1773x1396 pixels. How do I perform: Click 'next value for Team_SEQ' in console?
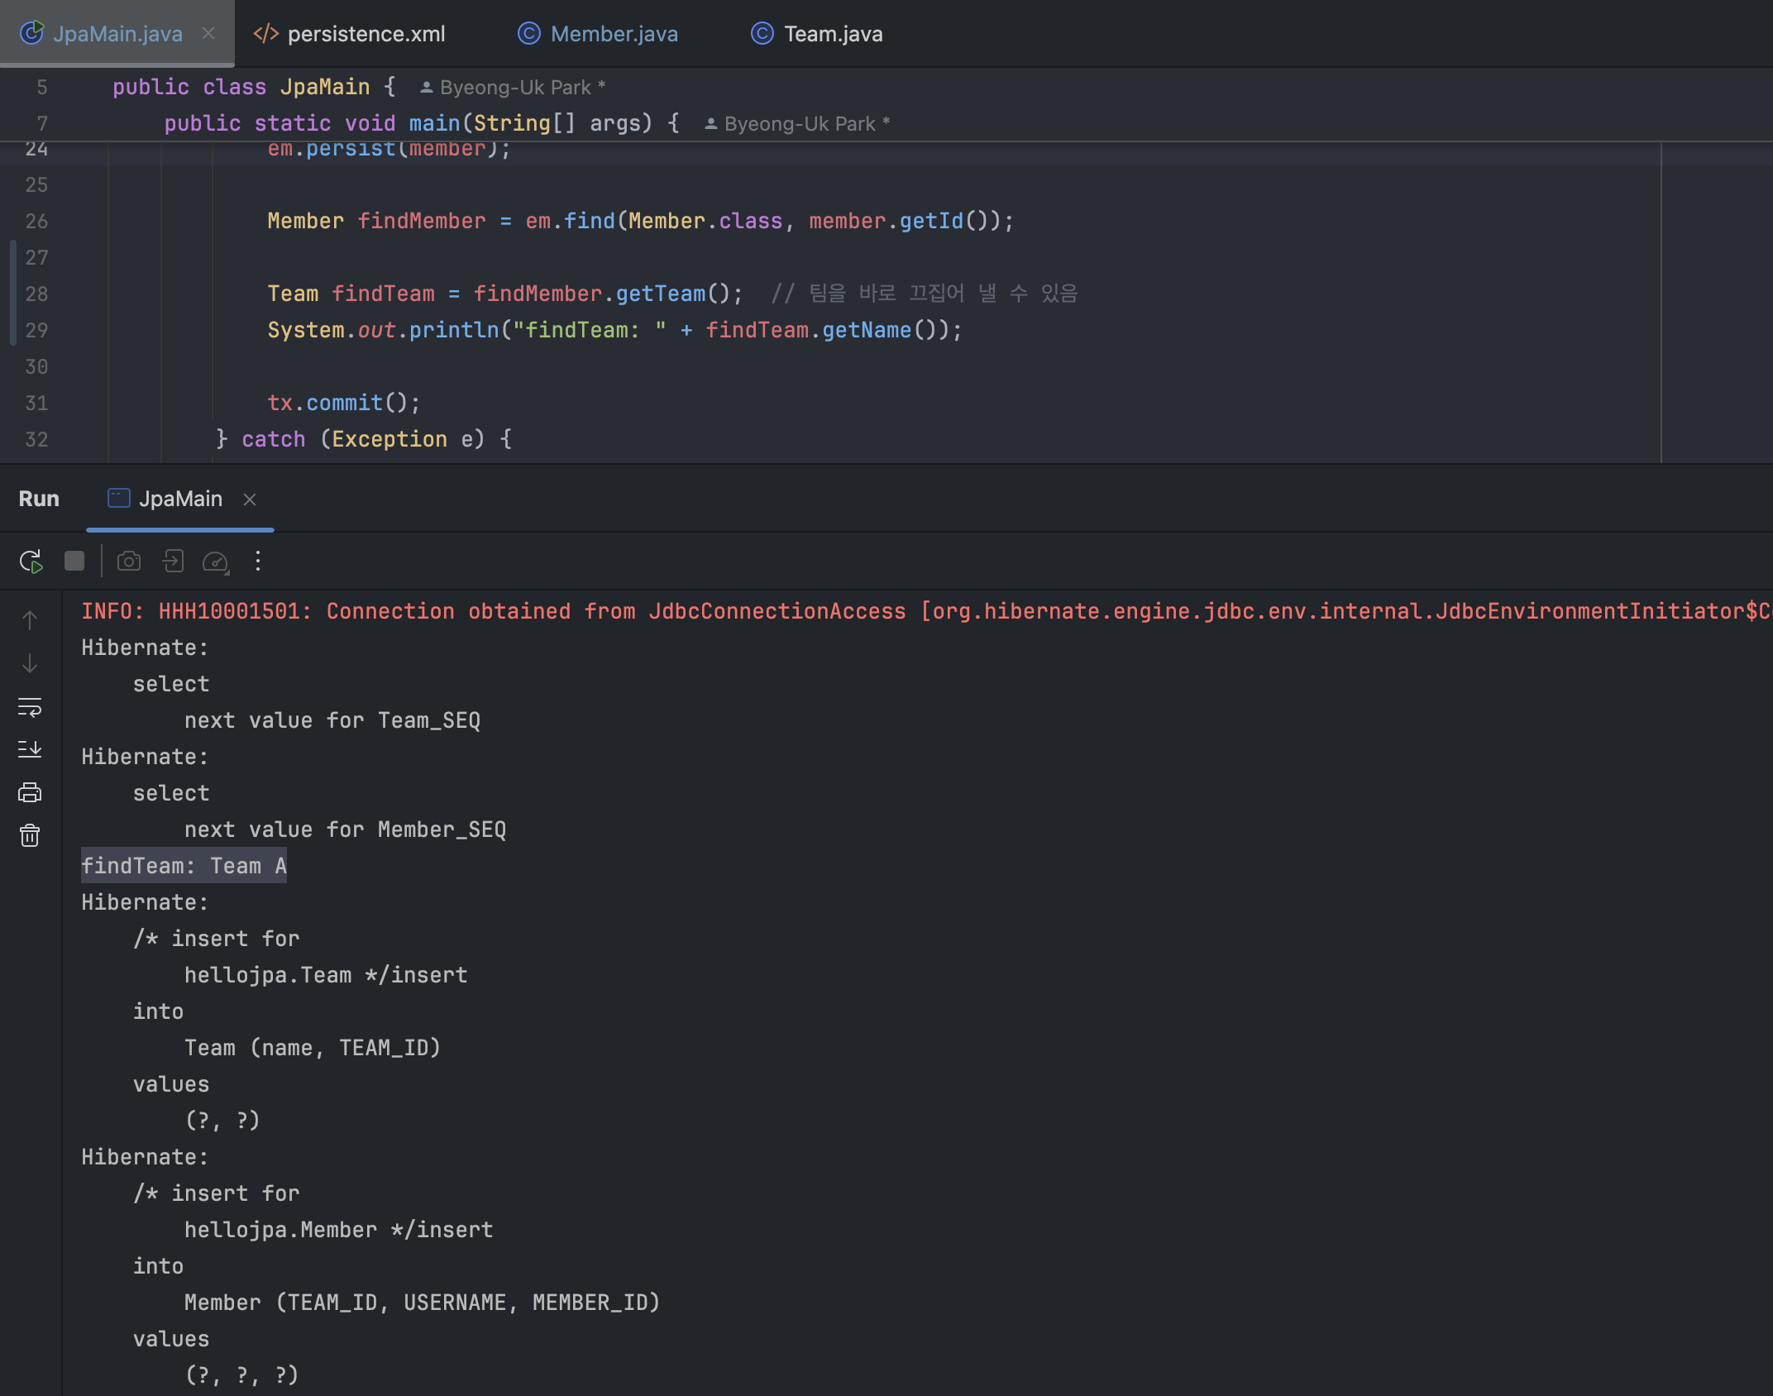coord(332,720)
